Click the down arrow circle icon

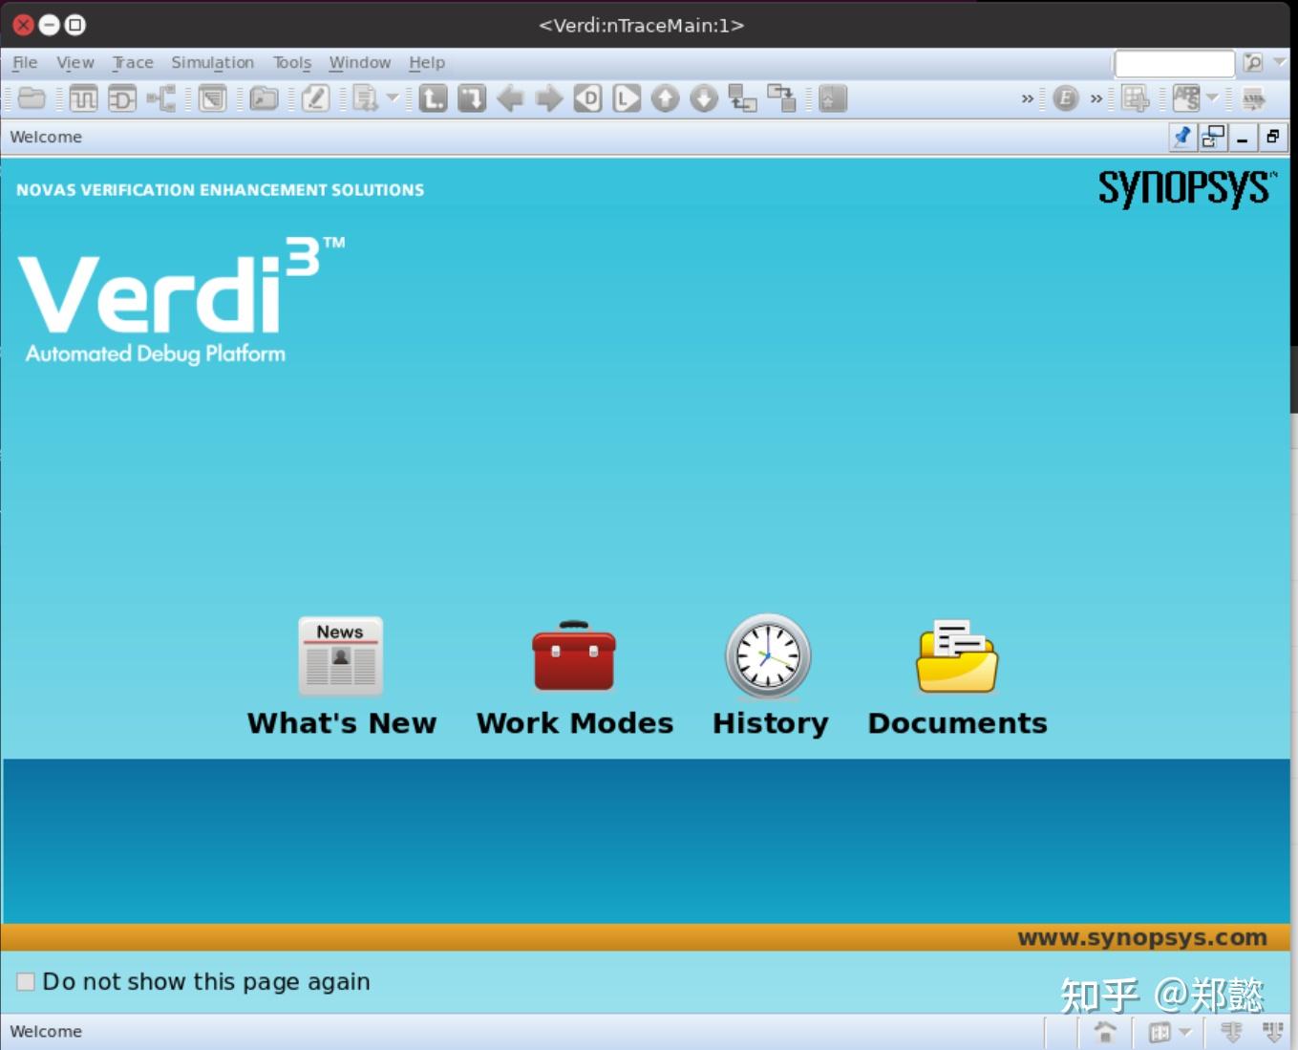pyautogui.click(x=704, y=98)
